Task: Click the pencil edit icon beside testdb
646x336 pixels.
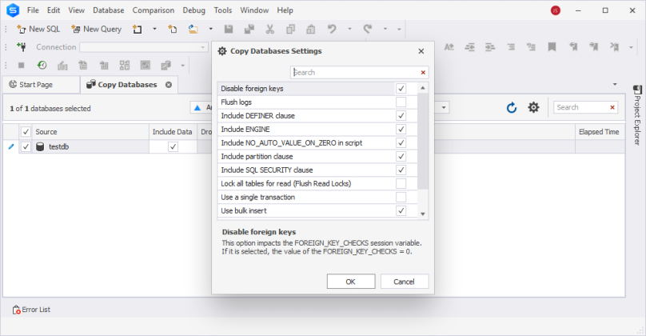Action: pyautogui.click(x=10, y=146)
